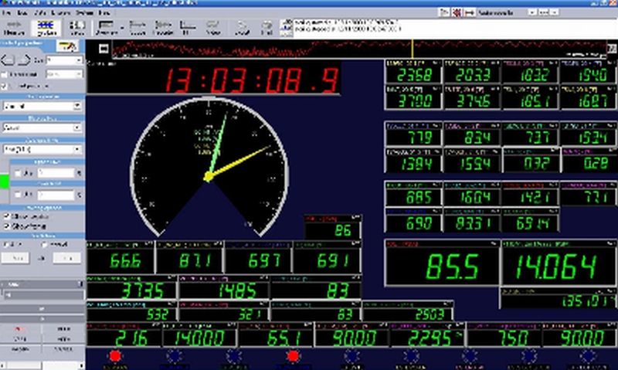Open the combo box beside the navigation arrows
The height and width of the screenshot is (370, 618).
tap(64, 60)
